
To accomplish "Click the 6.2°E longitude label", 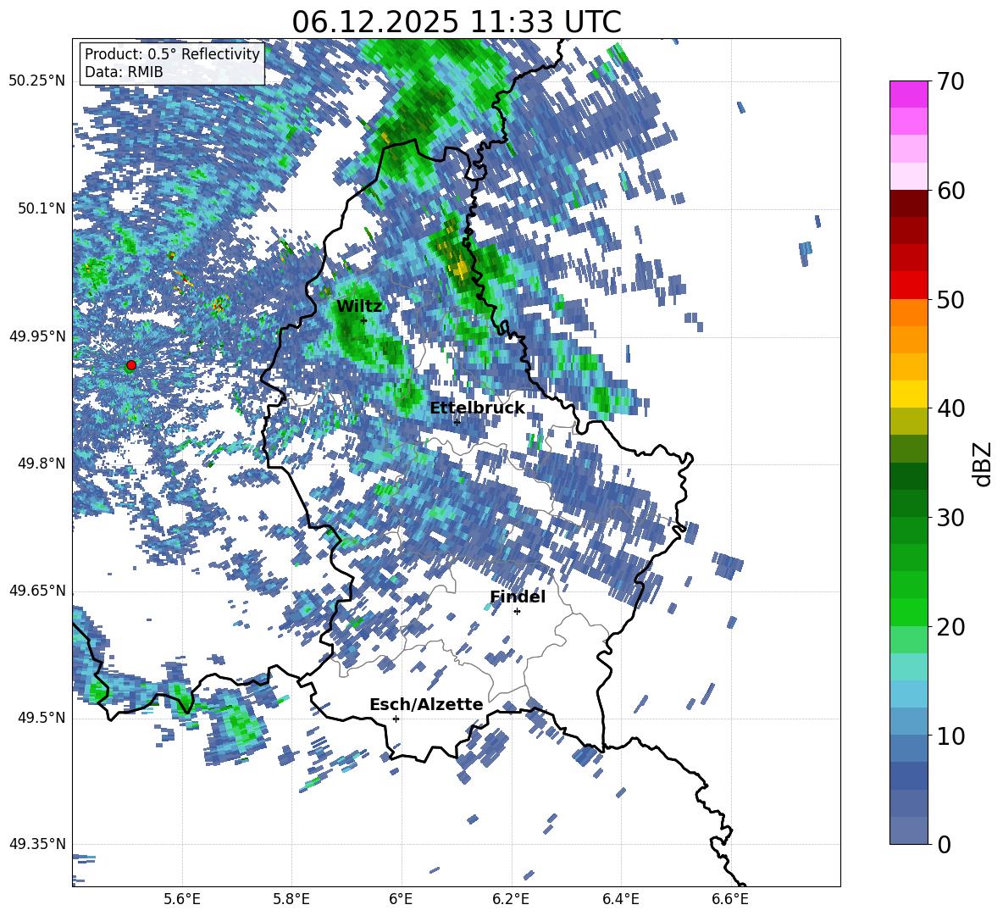I will pyautogui.click(x=511, y=899).
